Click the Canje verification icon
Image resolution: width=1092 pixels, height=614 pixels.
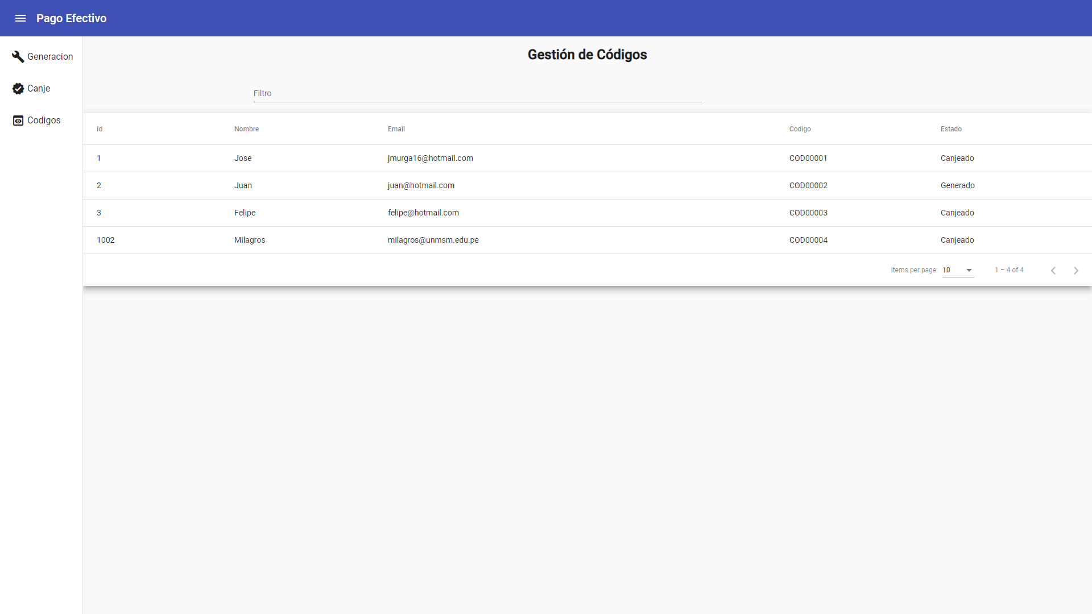tap(18, 89)
